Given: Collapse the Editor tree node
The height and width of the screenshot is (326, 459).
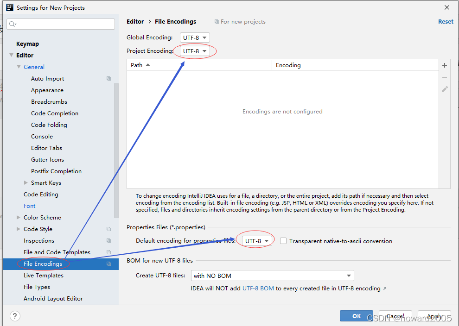Looking at the screenshot, I should coord(12,55).
